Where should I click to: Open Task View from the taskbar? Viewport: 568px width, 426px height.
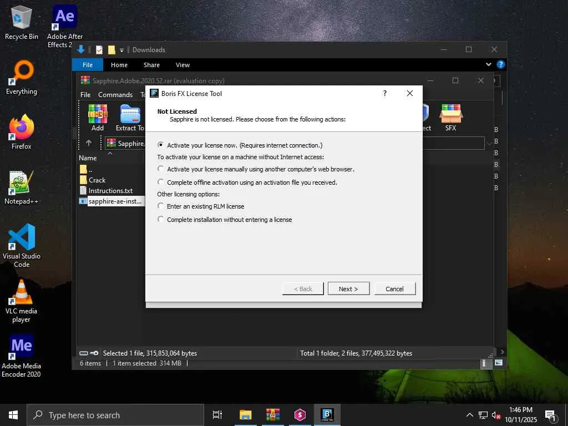[217, 415]
